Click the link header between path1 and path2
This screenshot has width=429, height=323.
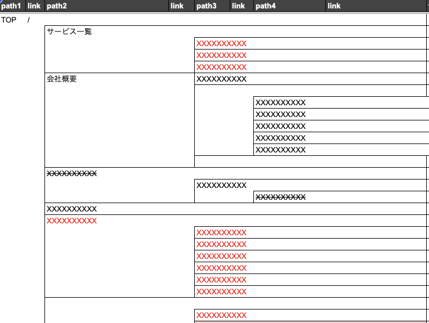pos(35,6)
